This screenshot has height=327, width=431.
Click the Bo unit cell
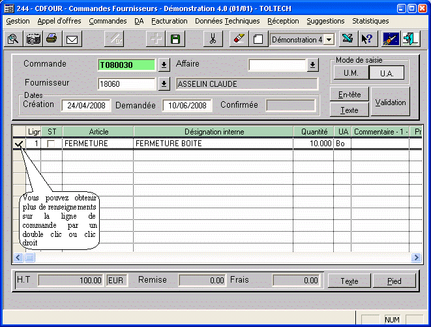coord(342,144)
